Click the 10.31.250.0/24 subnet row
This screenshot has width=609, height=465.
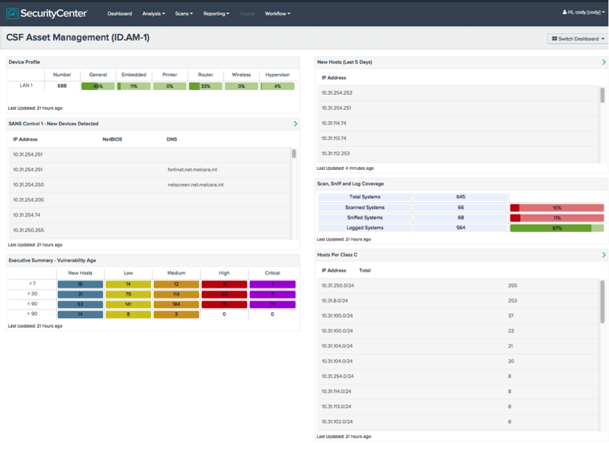coord(459,285)
